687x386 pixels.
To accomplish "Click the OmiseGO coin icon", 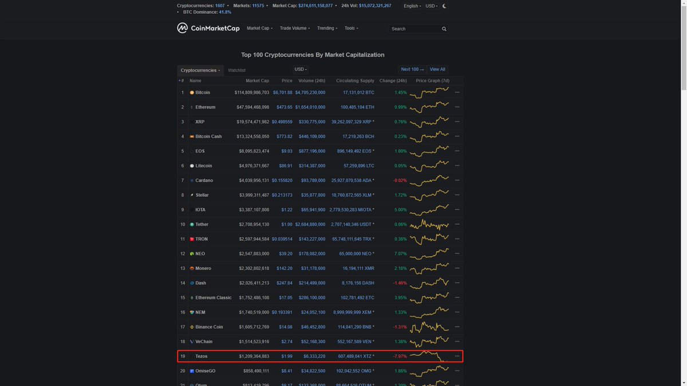I will (192, 371).
